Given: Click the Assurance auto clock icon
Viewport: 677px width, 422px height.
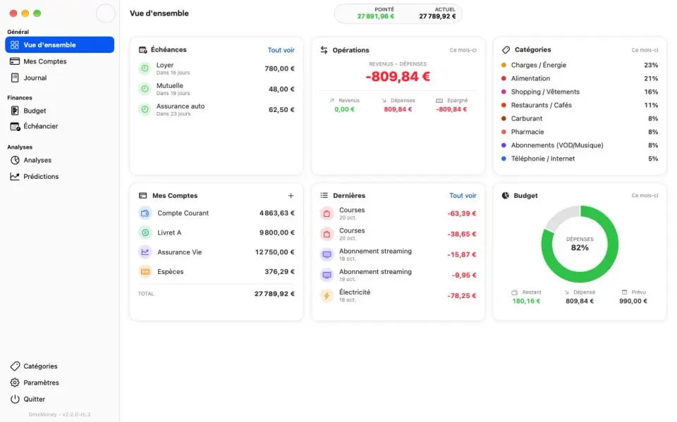Looking at the screenshot, I should [x=145, y=110].
